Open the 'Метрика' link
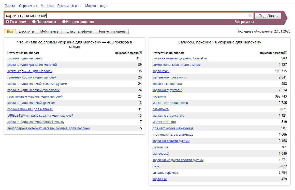295x190 pixels. [47, 6]
